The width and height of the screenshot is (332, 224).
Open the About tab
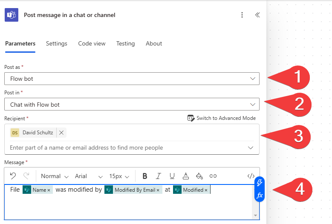[x=154, y=43]
